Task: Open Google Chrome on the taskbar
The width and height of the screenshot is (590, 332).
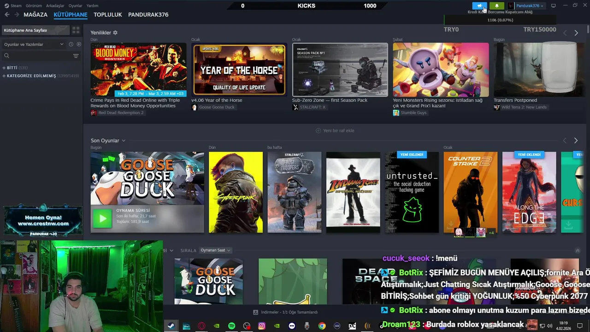Action: [322, 326]
